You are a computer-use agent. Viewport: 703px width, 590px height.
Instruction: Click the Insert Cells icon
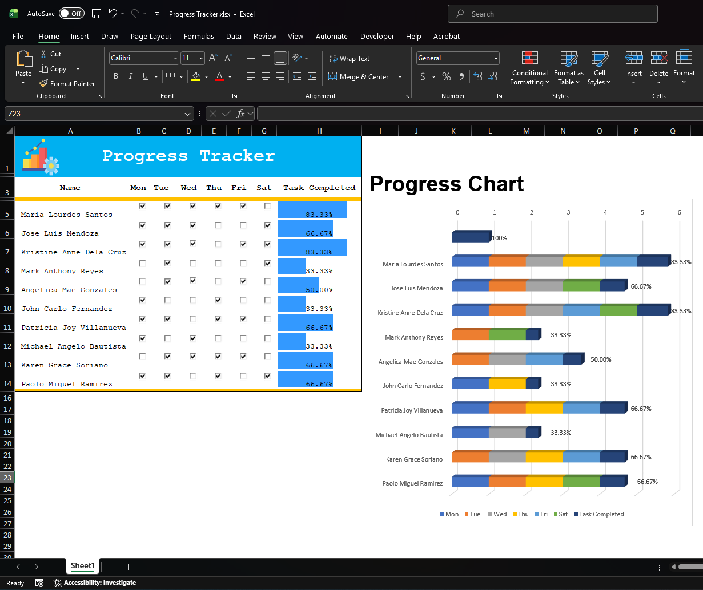(x=633, y=68)
